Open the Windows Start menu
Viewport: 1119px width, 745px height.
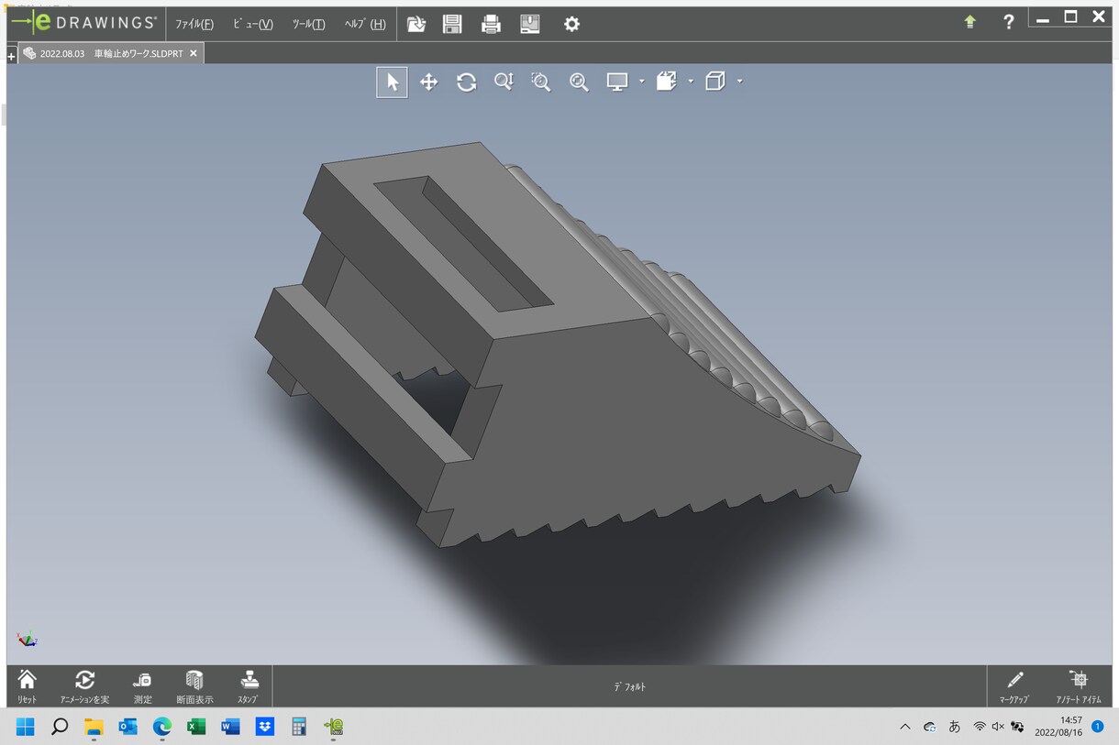point(25,727)
